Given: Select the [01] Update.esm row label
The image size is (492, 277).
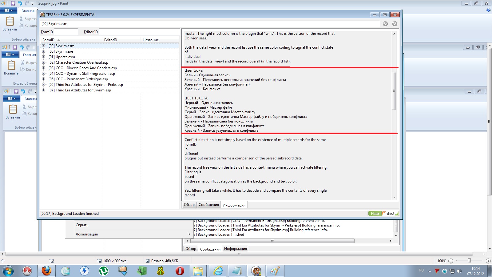Looking at the screenshot, I should coord(61,57).
